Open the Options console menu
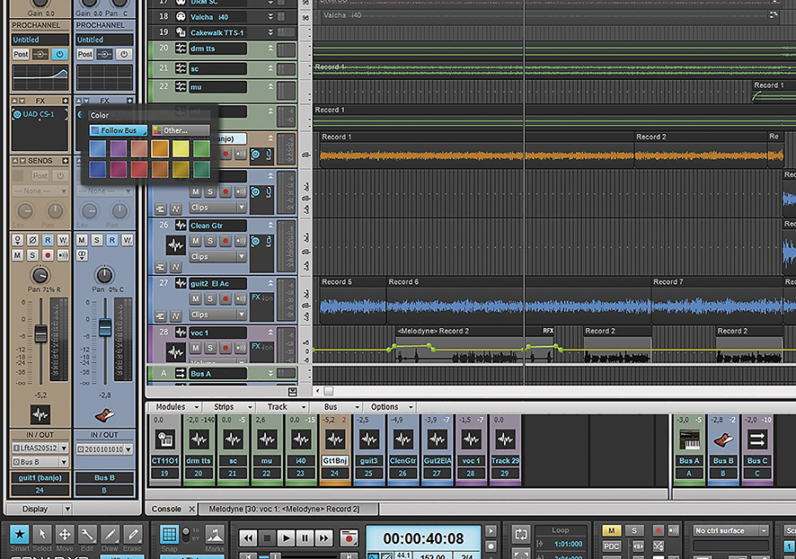 click(x=392, y=407)
